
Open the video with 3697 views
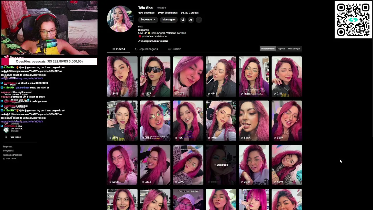pos(287,121)
